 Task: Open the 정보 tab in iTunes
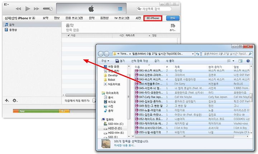coord(57,18)
